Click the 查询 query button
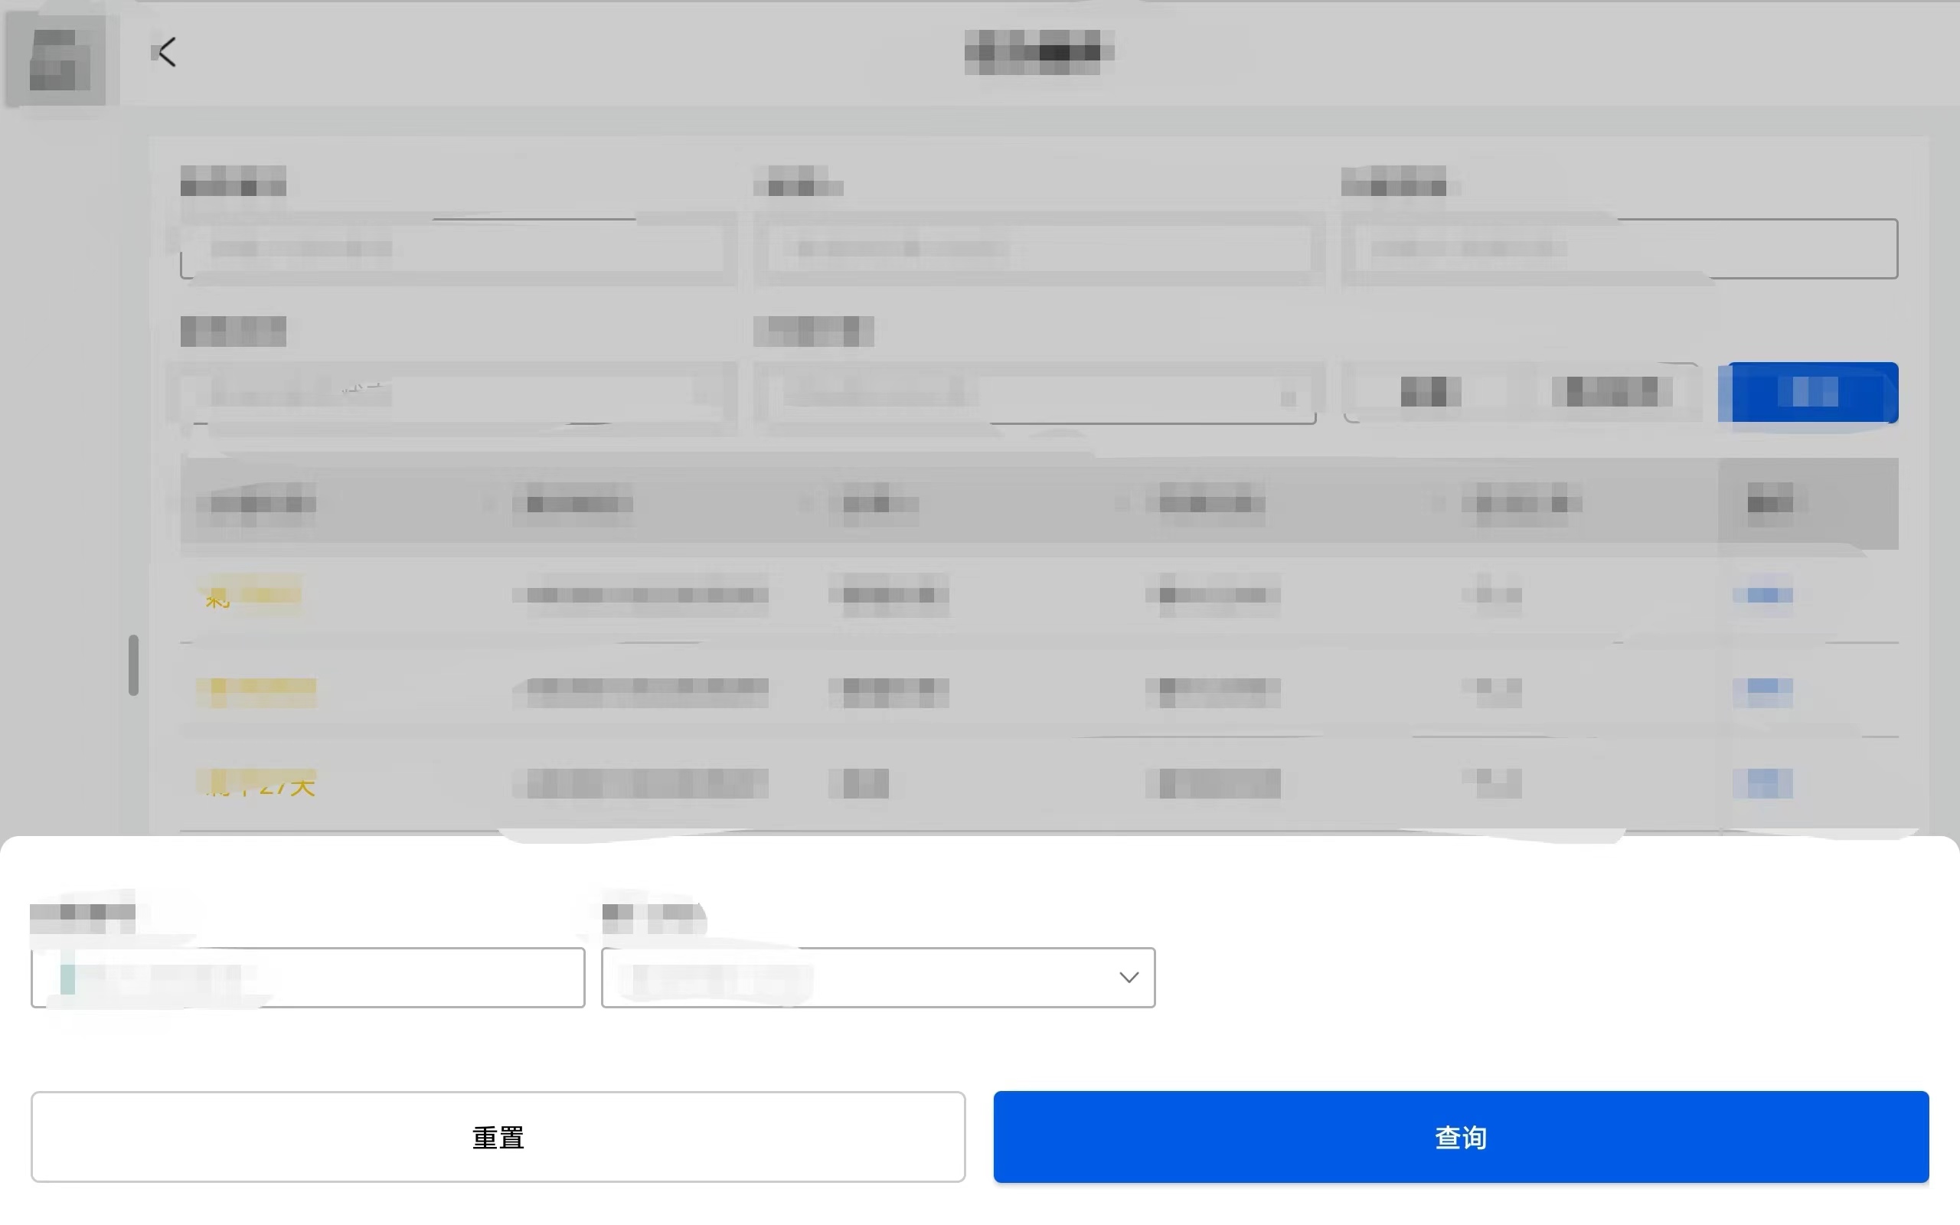 click(1460, 1137)
